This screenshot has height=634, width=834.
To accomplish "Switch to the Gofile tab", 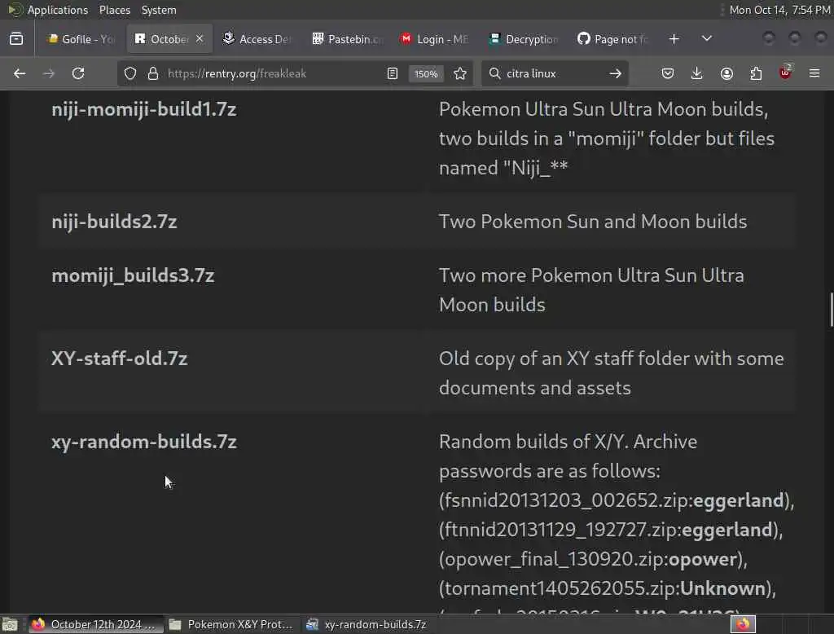I will click(81, 39).
